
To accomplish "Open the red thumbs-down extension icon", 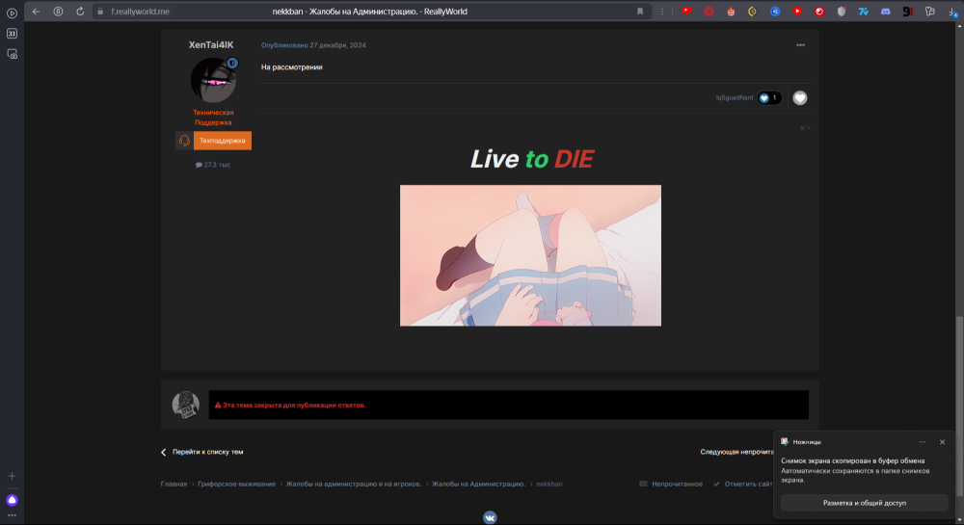I will pos(686,11).
